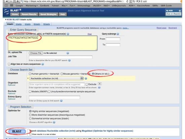Click Bookmark link
The image size is (185, 139).
point(173,28)
